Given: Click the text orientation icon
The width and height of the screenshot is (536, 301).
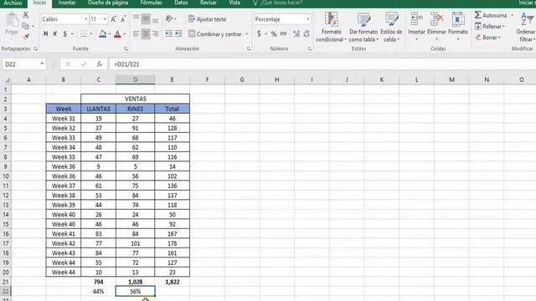Looking at the screenshot, I should coord(169,19).
